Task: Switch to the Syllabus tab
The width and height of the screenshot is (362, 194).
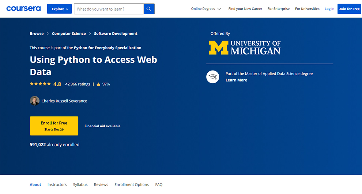Action: (80, 185)
